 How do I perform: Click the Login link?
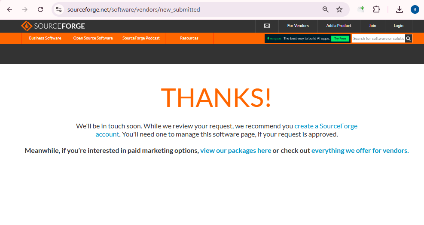[398, 26]
